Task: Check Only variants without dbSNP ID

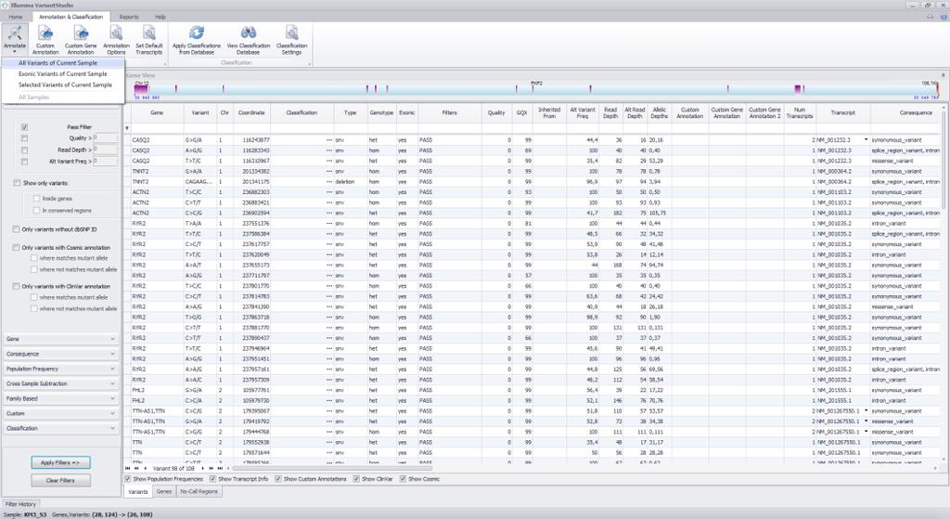Action: click(16, 229)
